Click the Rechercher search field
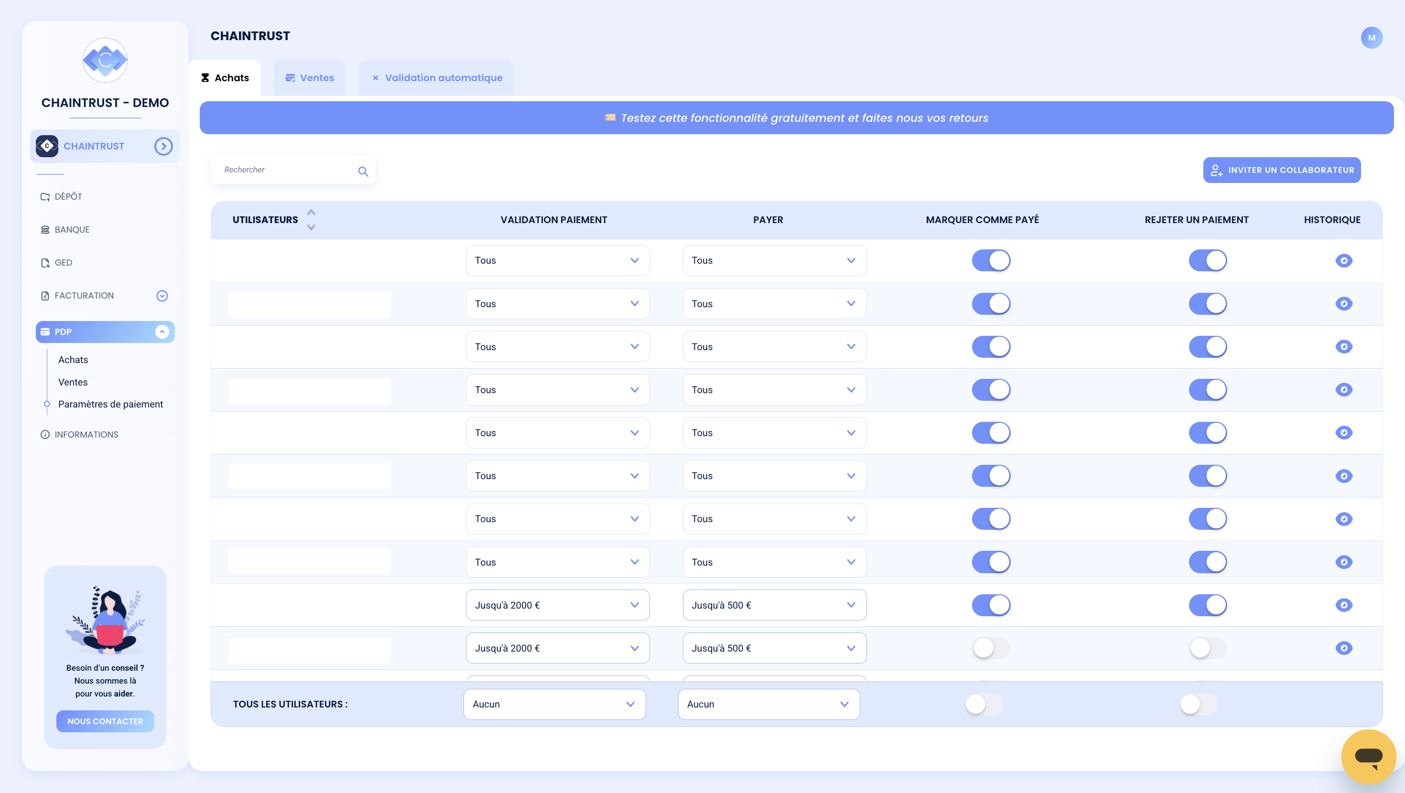This screenshot has height=793, width=1405. pyautogui.click(x=293, y=170)
